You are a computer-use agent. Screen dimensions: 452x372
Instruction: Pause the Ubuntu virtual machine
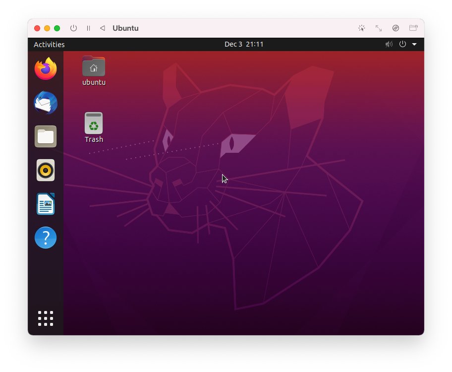coord(89,28)
